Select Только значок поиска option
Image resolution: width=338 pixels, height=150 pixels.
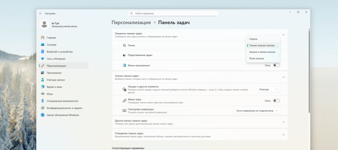coord(263,45)
